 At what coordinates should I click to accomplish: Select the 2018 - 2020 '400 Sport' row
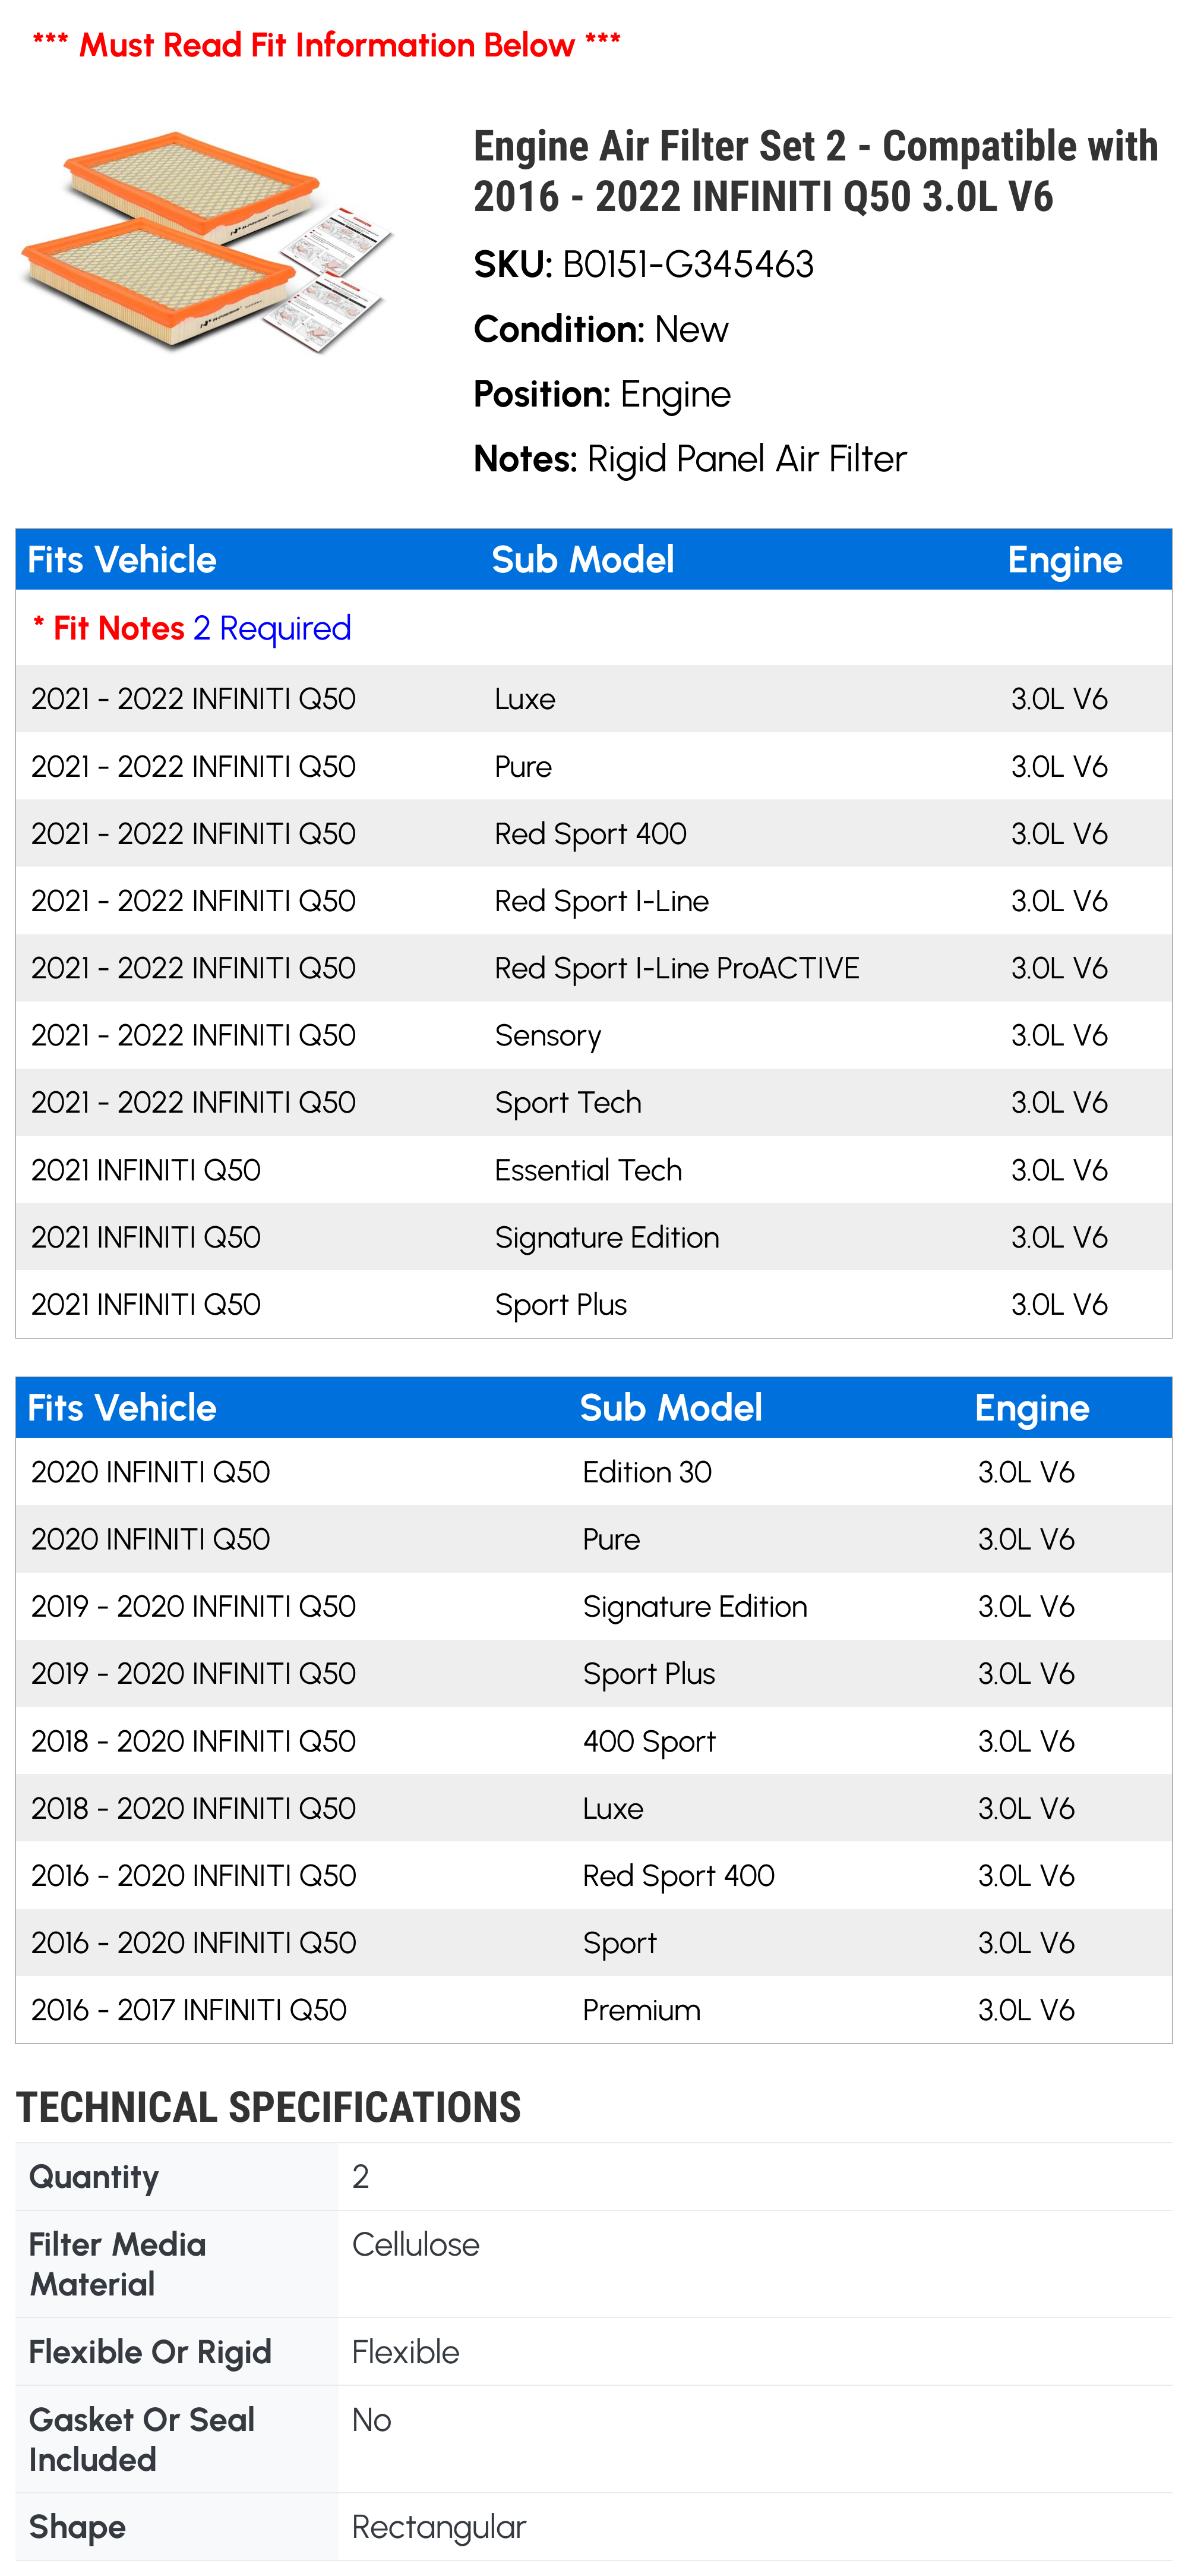point(593,1741)
